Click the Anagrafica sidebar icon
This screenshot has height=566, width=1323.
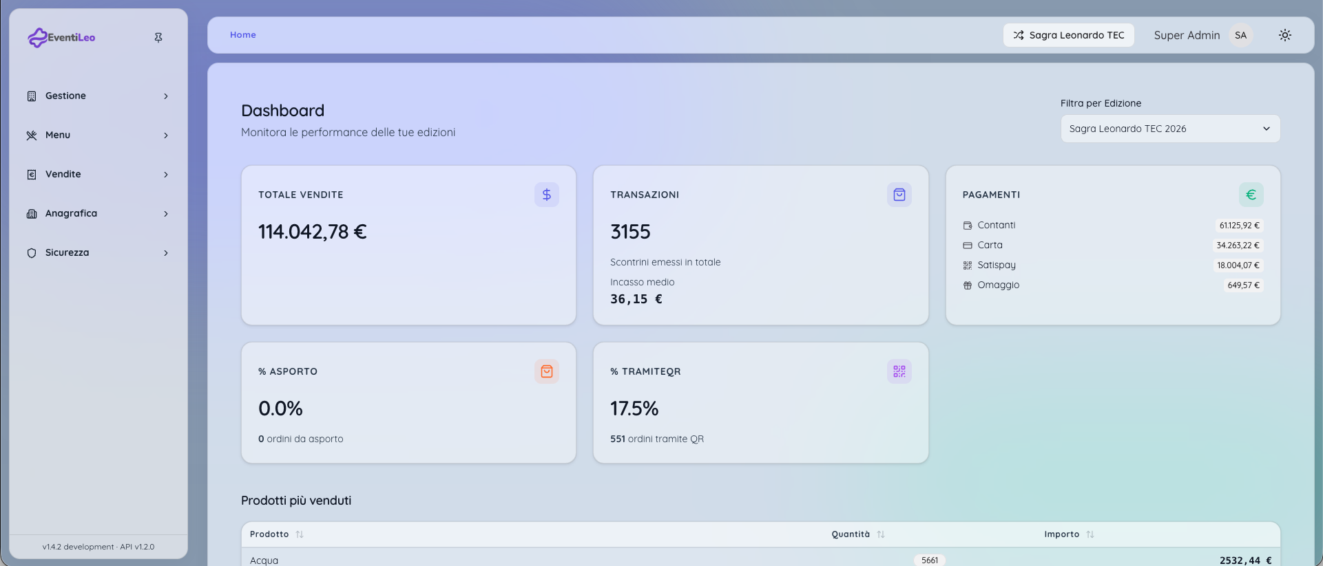[x=32, y=214]
